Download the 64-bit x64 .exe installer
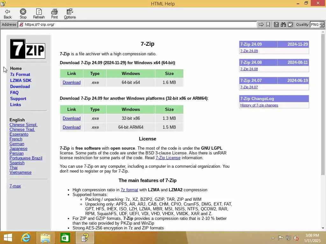 [x=72, y=82]
